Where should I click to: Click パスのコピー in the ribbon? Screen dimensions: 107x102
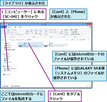[14, 32]
